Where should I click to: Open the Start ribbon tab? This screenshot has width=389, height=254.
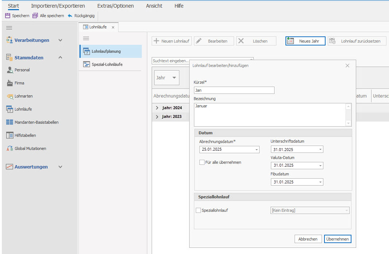tap(13, 6)
